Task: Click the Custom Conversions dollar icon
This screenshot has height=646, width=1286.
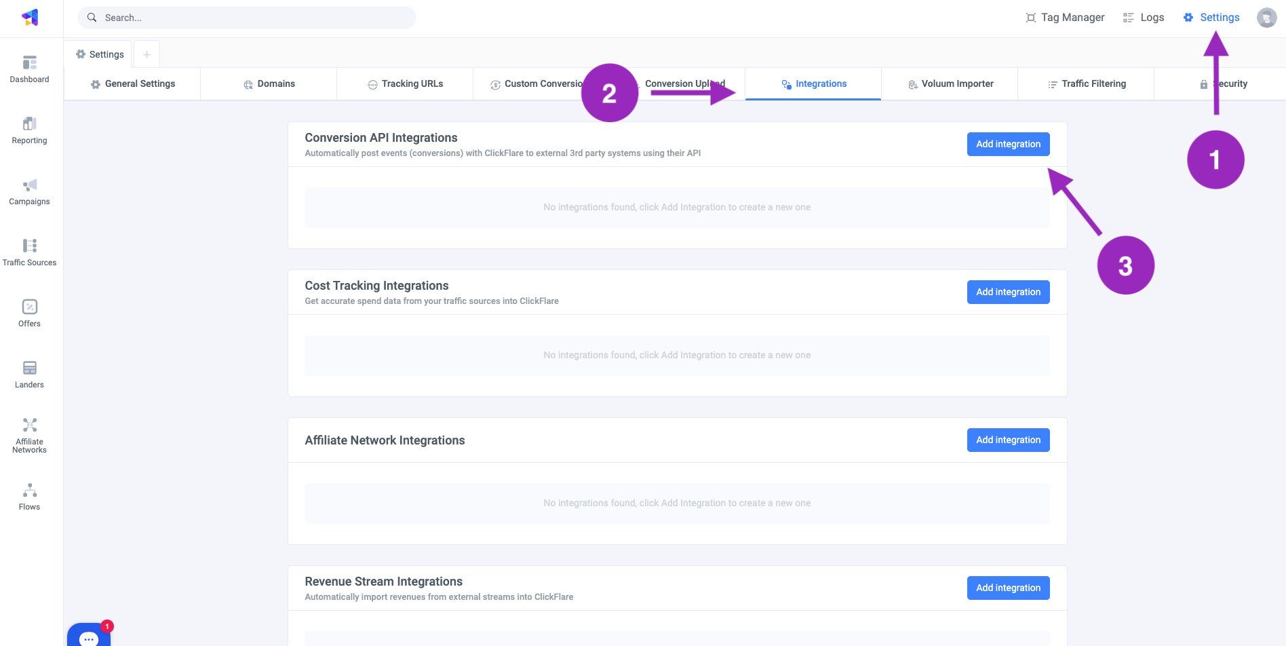Action: 495,84
